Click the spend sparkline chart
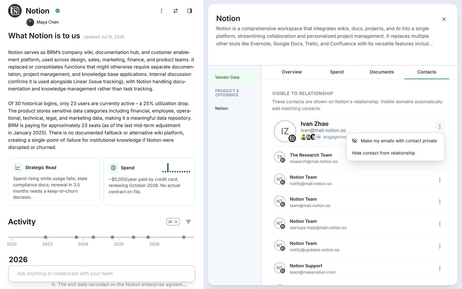The height and width of the screenshot is (289, 462). [x=176, y=168]
